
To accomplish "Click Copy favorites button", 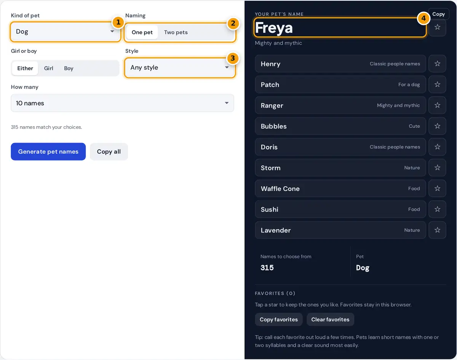I will [279, 319].
